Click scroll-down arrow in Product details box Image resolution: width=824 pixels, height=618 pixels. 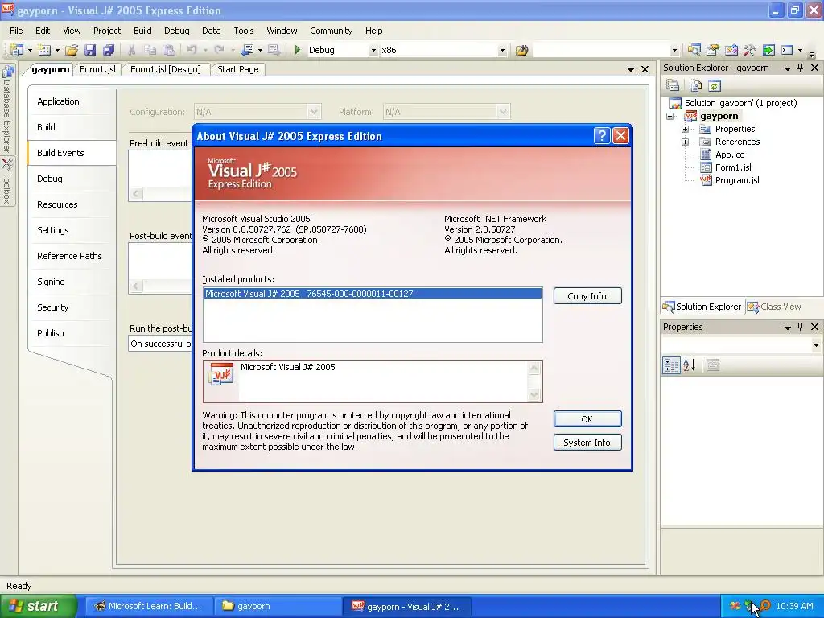point(534,394)
